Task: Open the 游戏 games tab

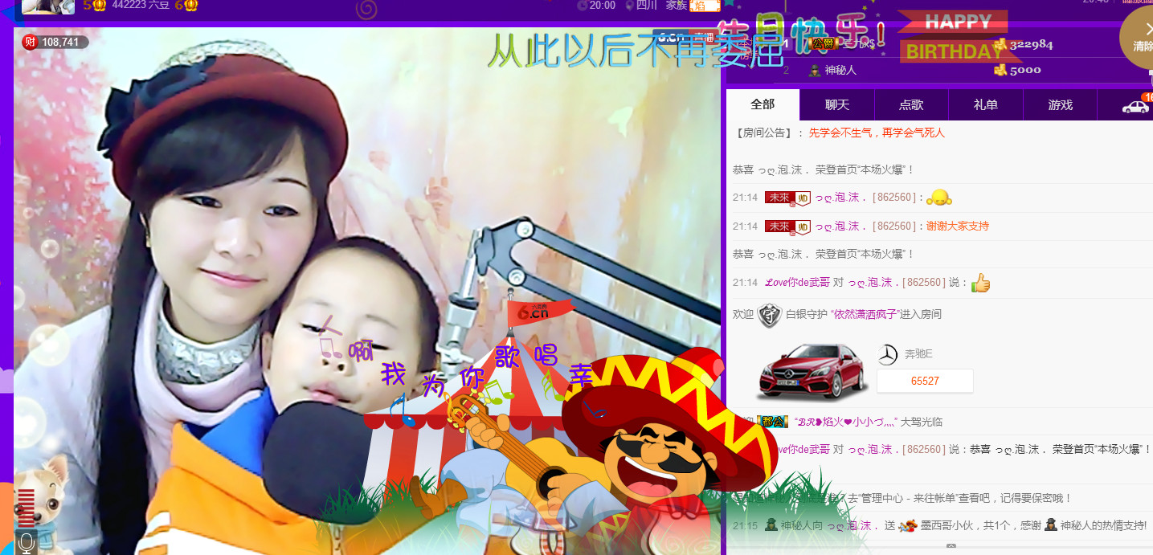Action: pos(1060,105)
